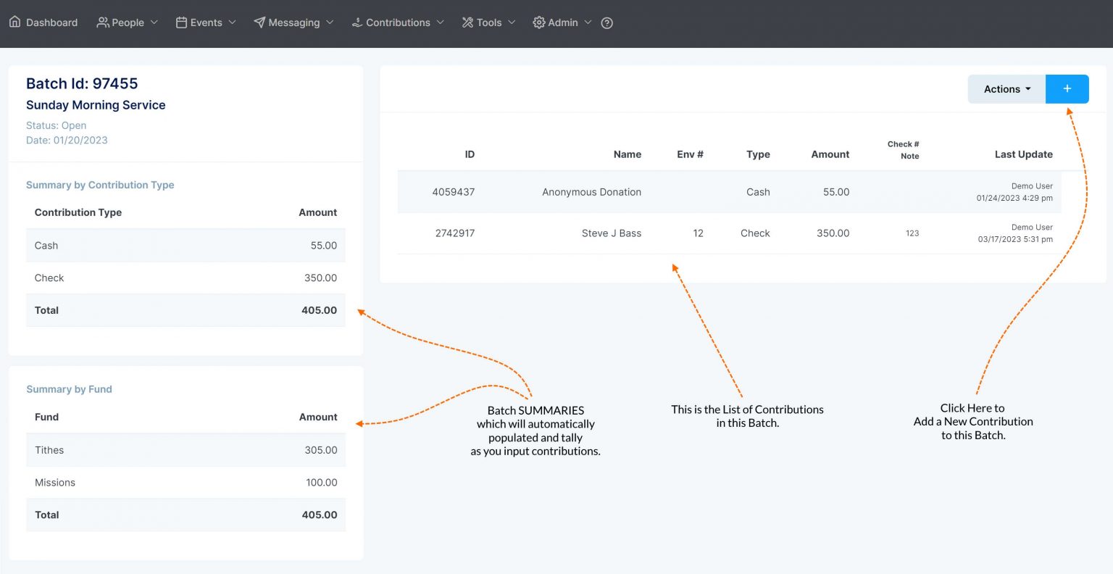Add a new contribution with plus button

[1067, 88]
